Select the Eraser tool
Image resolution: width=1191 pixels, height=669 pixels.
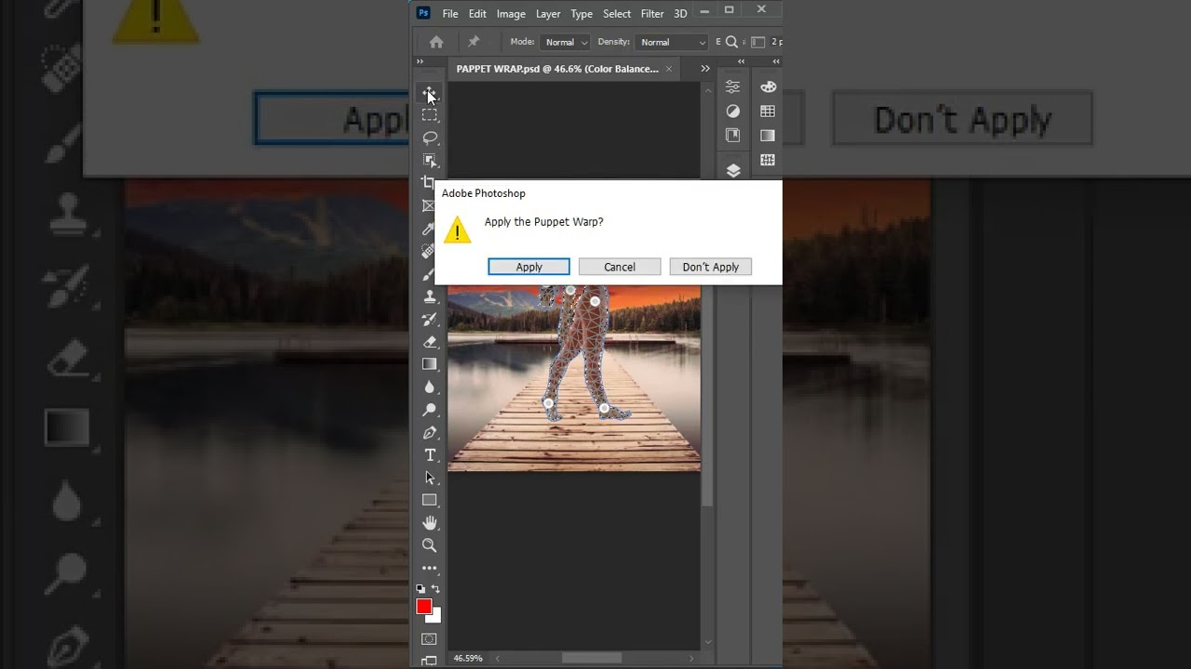(429, 342)
